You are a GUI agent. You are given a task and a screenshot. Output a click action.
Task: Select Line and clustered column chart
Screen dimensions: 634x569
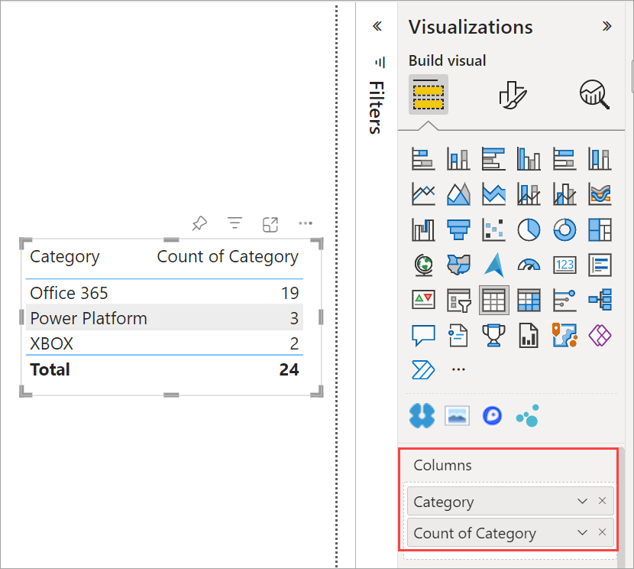pos(564,193)
